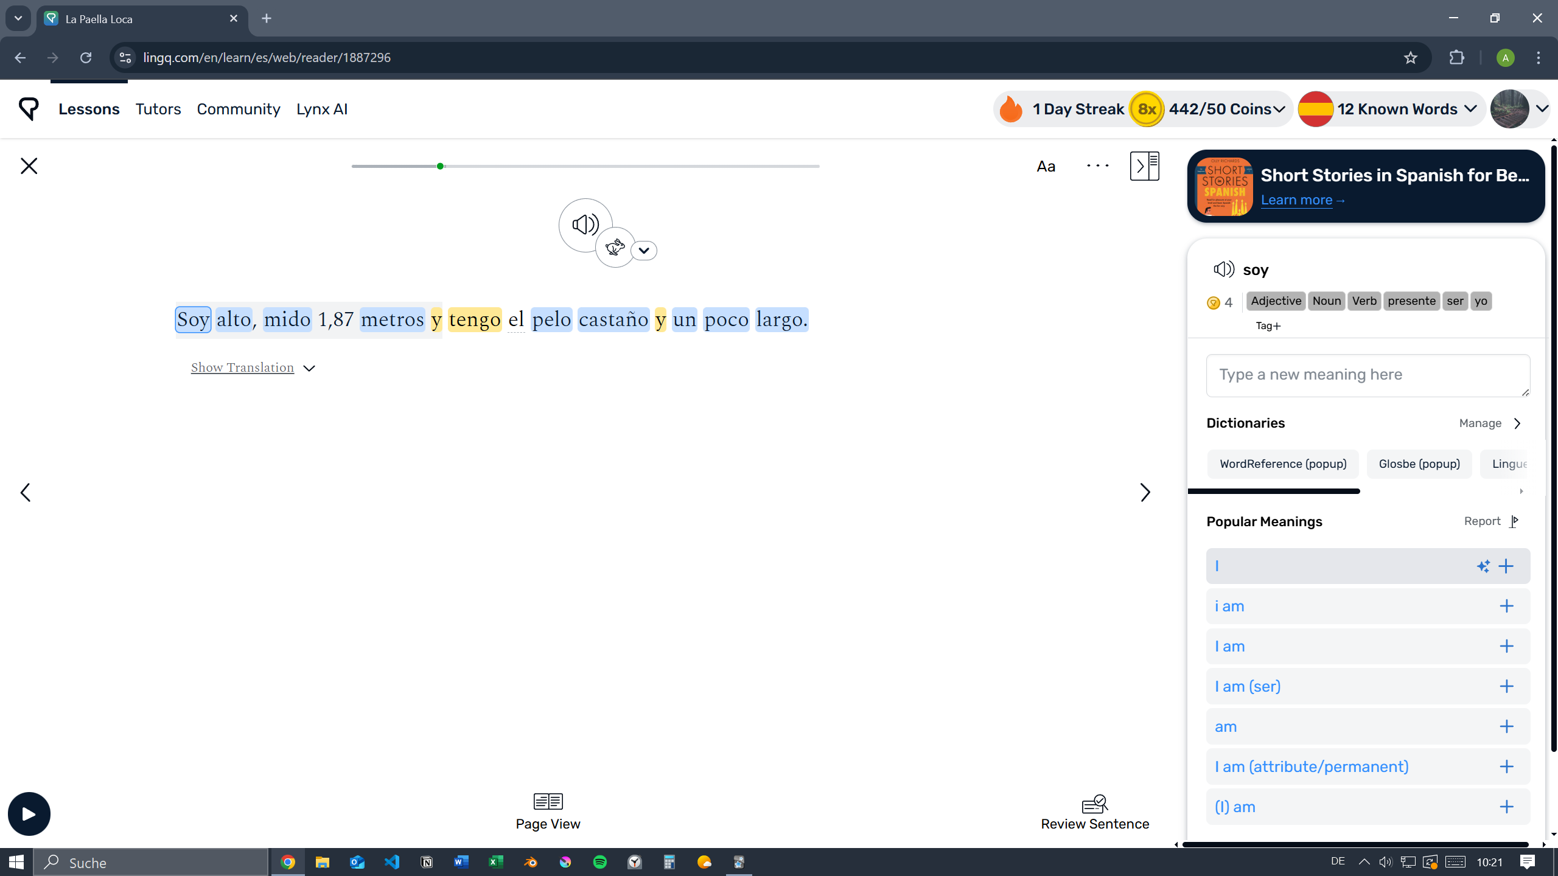This screenshot has width=1558, height=876.
Task: Go to Lynx AI tab
Action: pos(321,109)
